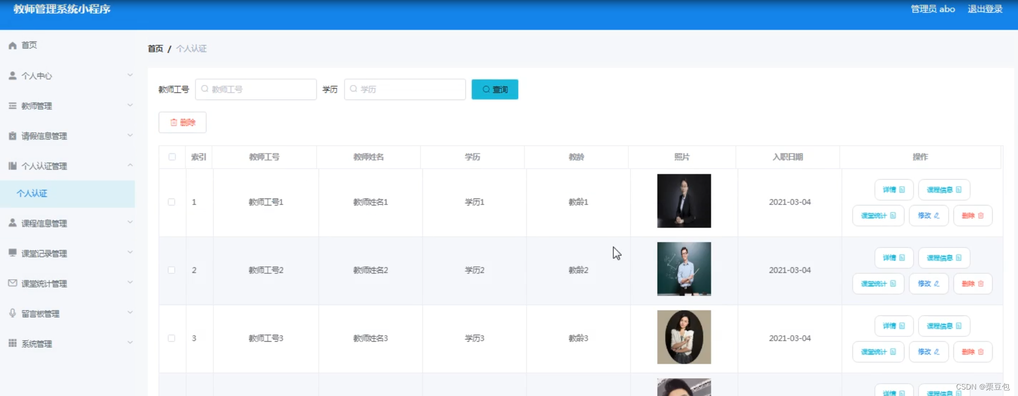This screenshot has width=1018, height=396.
Task: Click the 请假信息管理 sidebar icon
Action: (x=12, y=136)
